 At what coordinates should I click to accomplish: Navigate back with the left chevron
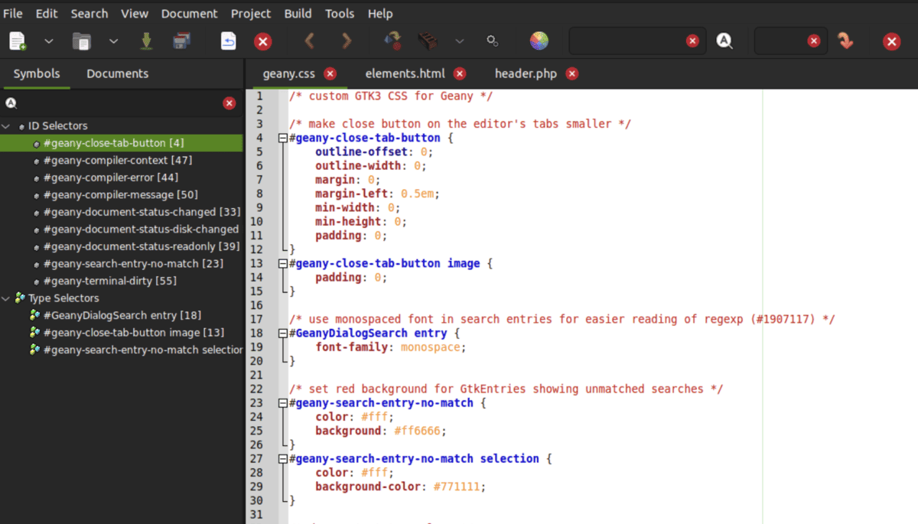point(310,41)
